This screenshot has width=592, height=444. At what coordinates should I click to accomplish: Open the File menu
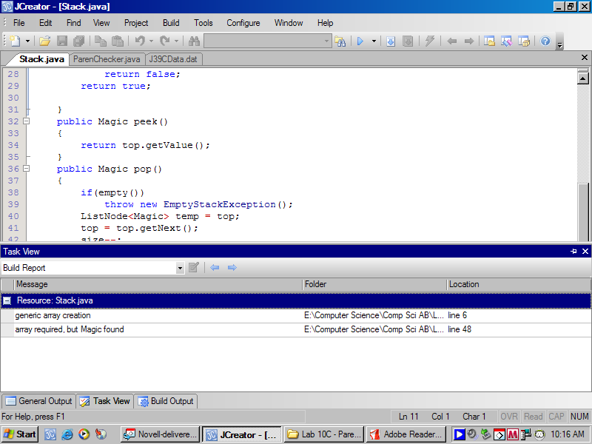[19, 23]
